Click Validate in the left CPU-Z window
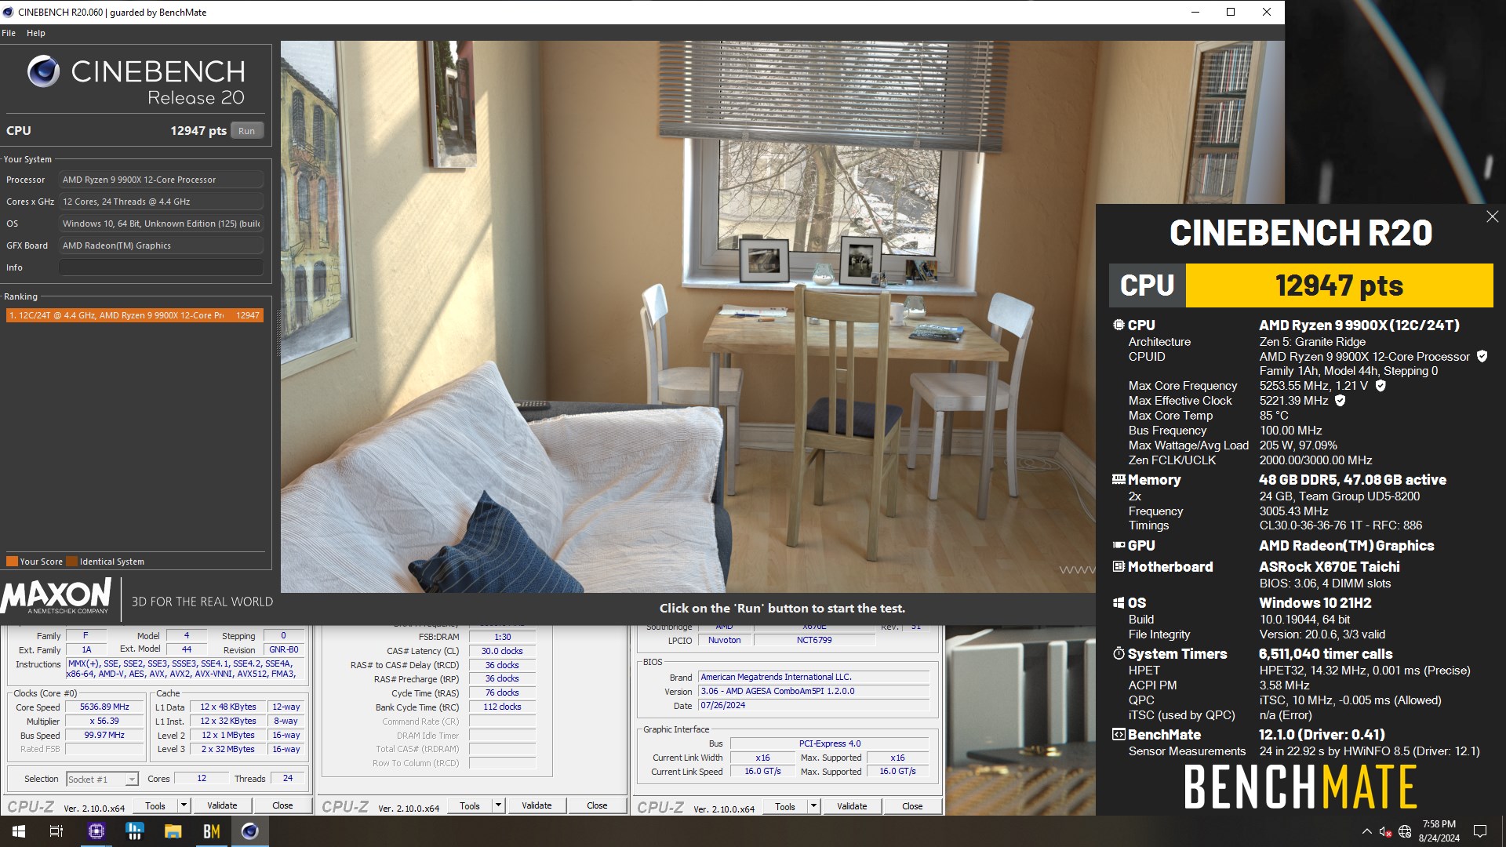The image size is (1506, 847). [x=222, y=805]
